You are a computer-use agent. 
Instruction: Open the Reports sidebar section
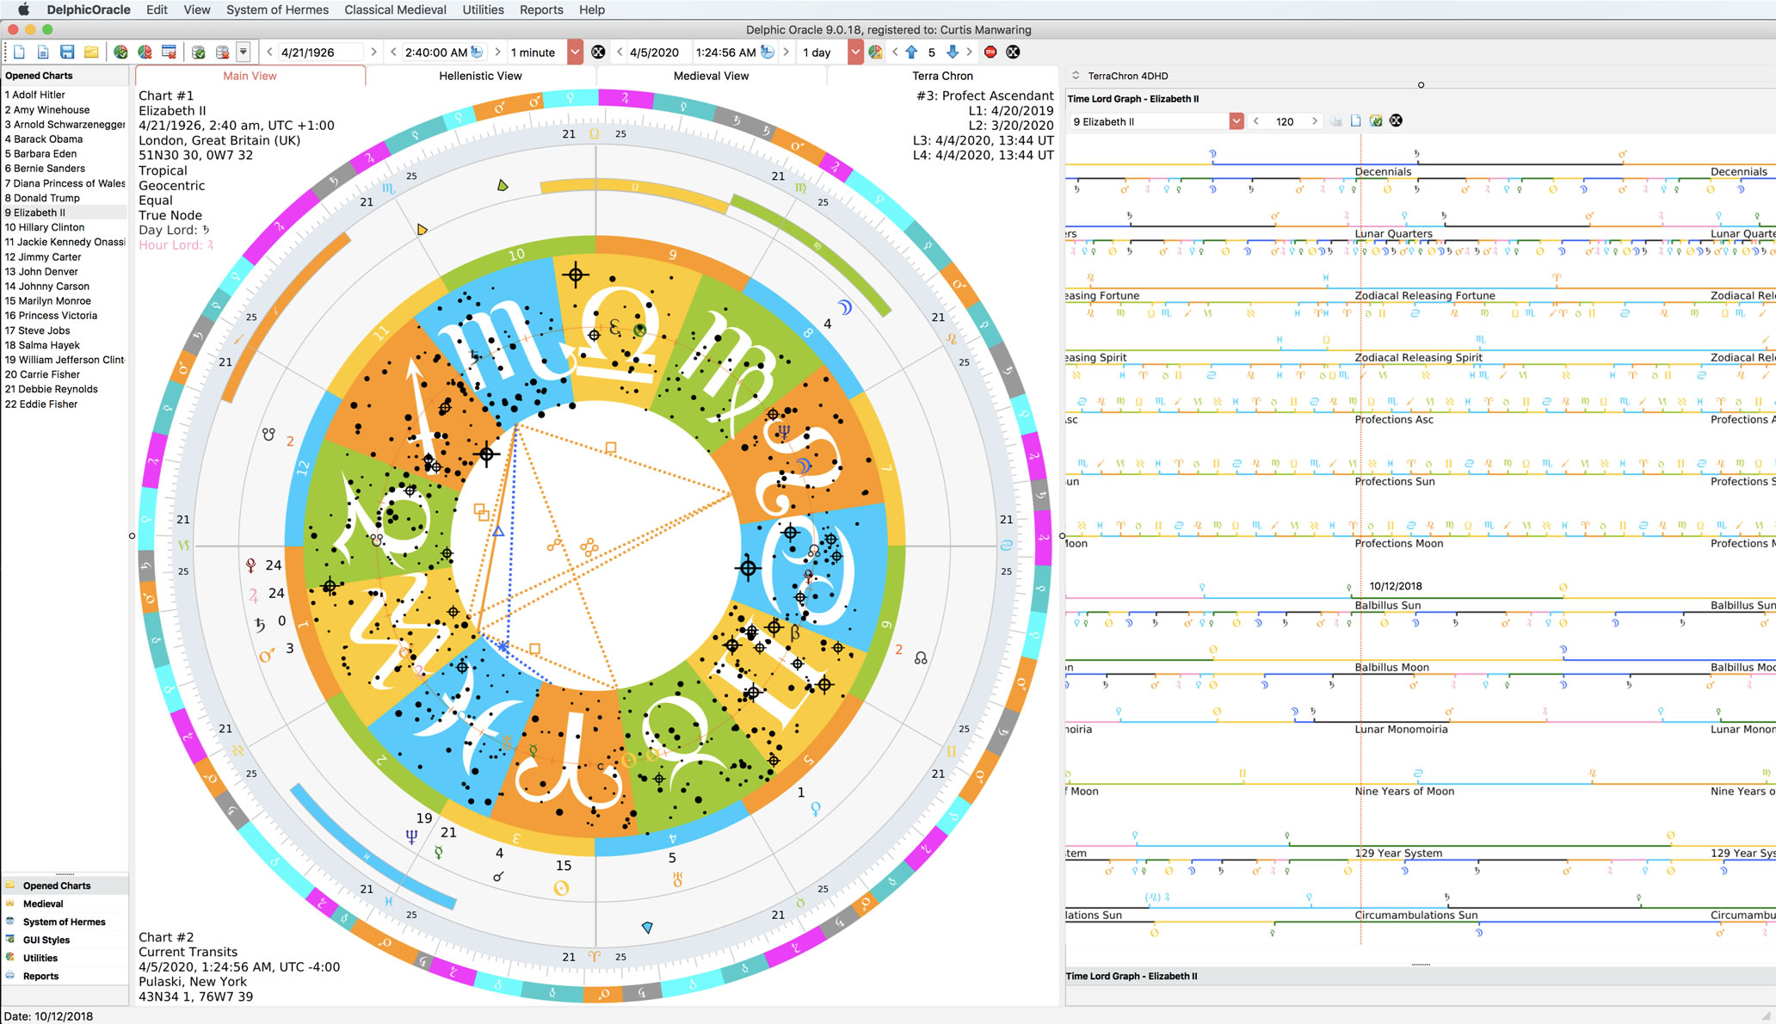pyautogui.click(x=65, y=976)
